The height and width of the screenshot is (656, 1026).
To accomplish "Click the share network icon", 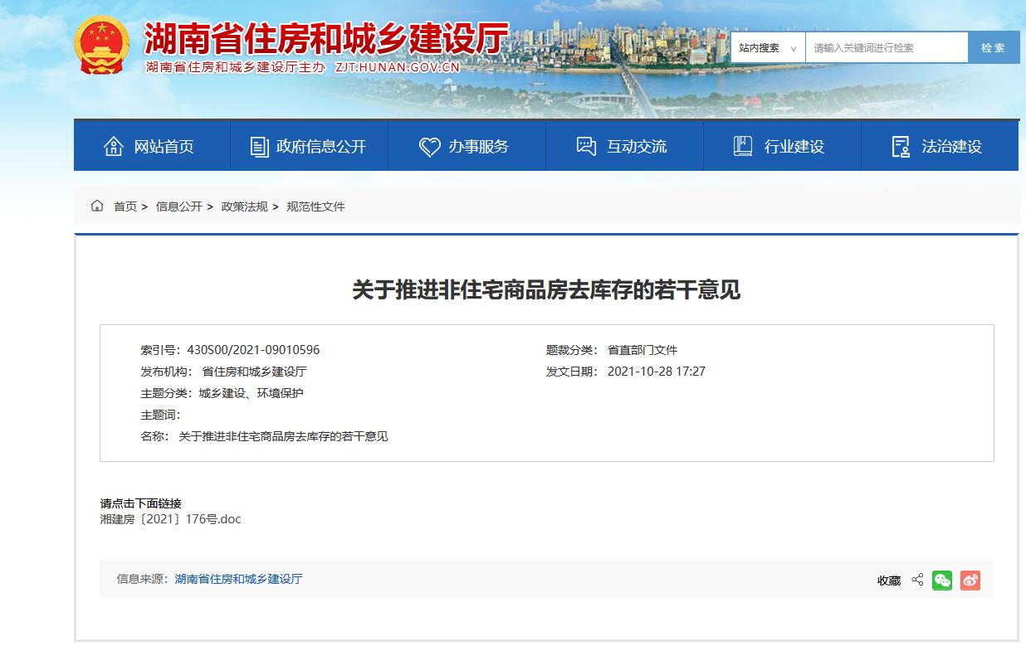I will click(917, 580).
